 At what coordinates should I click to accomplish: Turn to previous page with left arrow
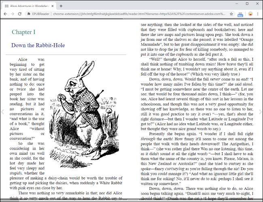[2, 112]
